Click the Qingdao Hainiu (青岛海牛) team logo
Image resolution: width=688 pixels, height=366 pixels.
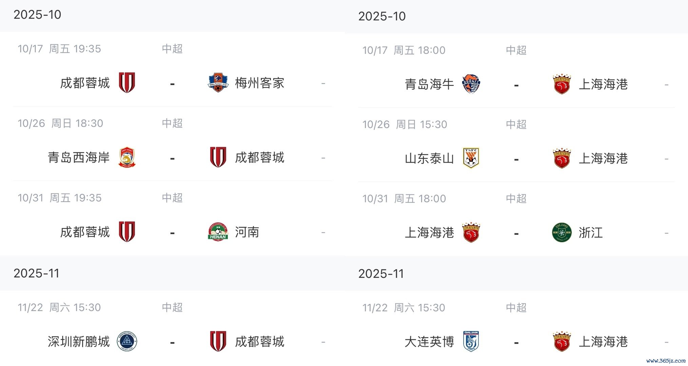471,84
